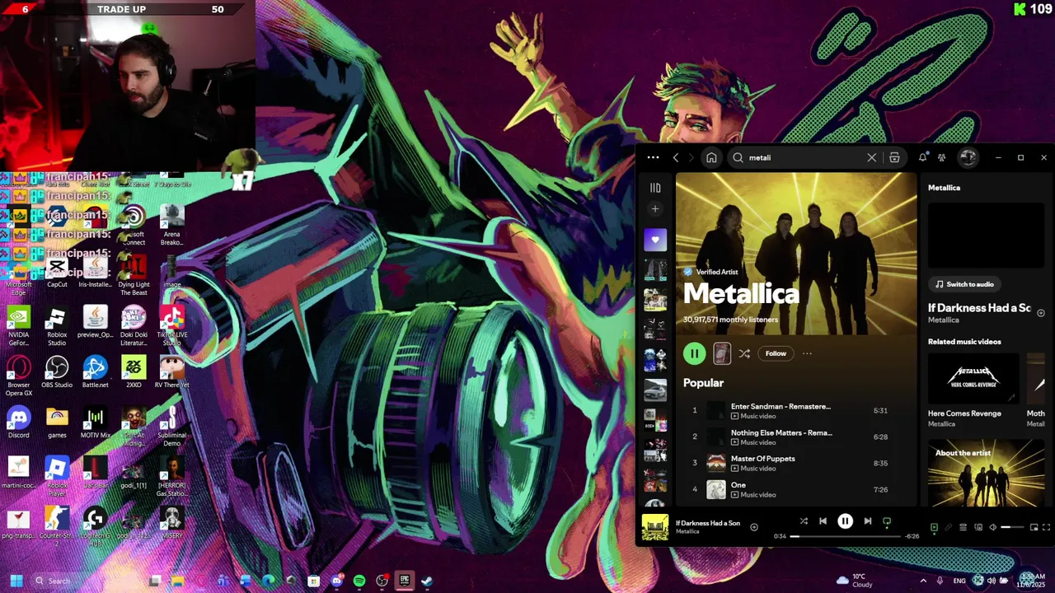Viewport: 1055px width, 593px height.
Task: Open If Darkness Had a Son title in player bar
Action: click(x=708, y=523)
